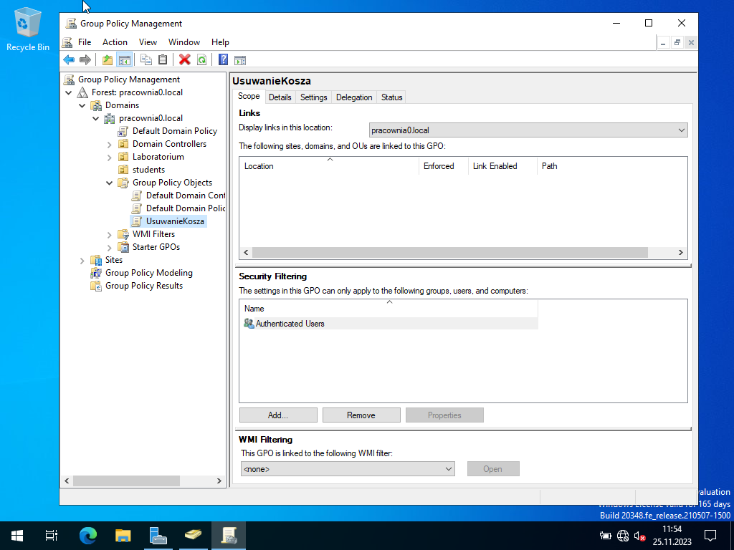The height and width of the screenshot is (550, 734).
Task: Click the removable device tray icon
Action: [605, 536]
